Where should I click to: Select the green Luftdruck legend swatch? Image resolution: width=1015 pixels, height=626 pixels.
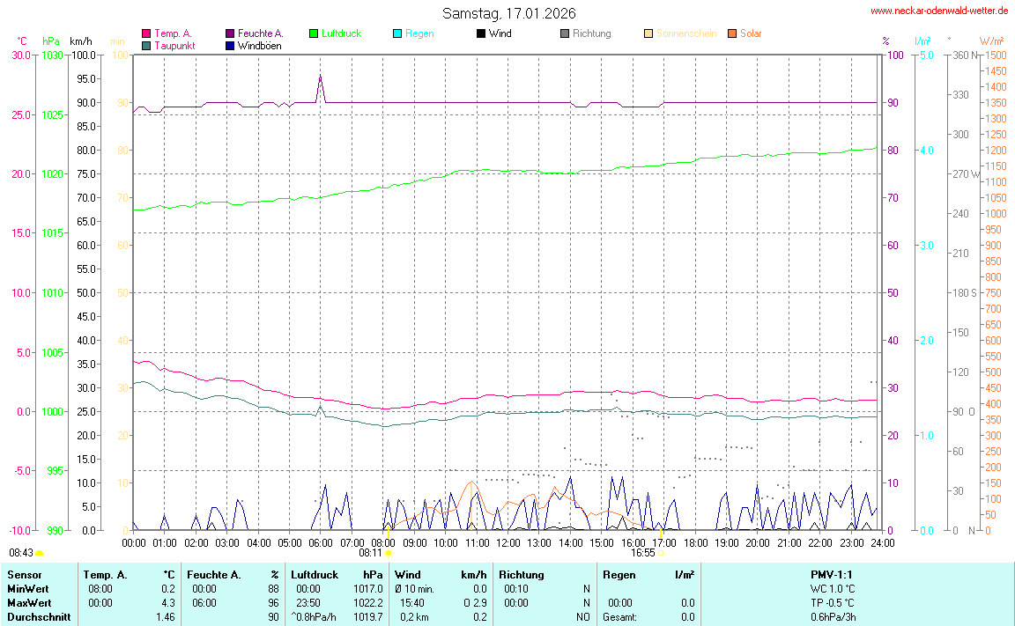coord(314,33)
